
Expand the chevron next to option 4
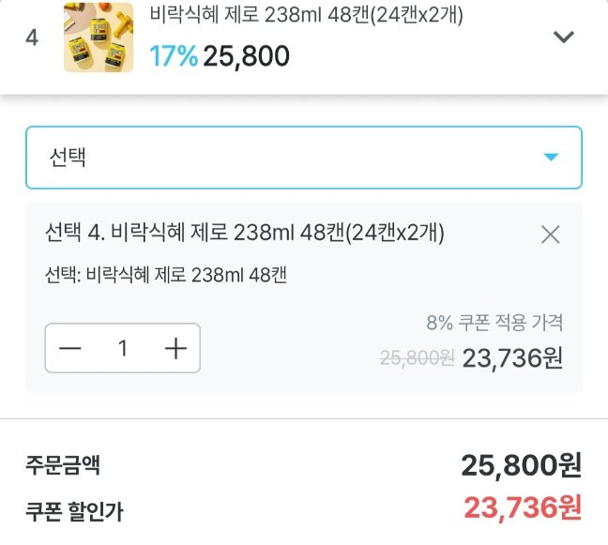[563, 38]
